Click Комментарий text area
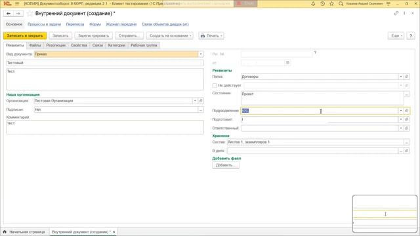Screen dimensions: 420x236 105,127
